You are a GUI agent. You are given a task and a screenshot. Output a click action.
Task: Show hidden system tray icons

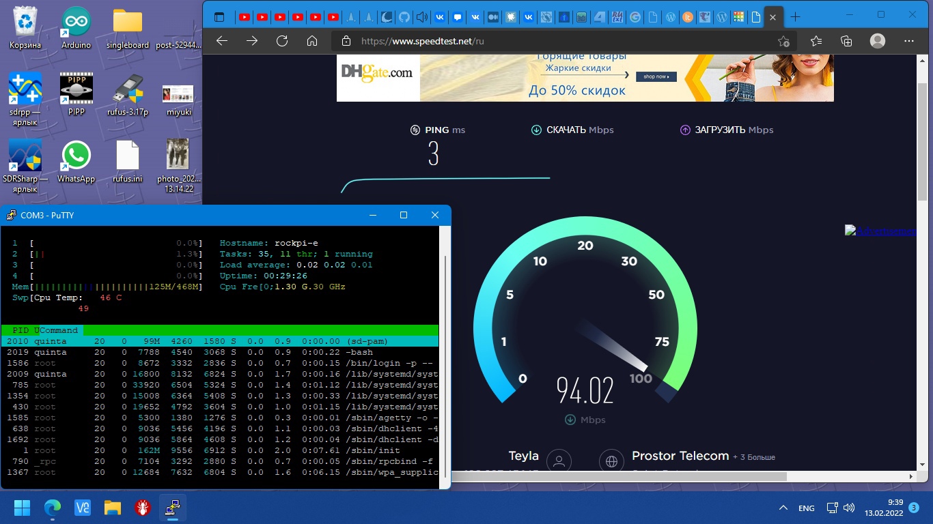[783, 508]
